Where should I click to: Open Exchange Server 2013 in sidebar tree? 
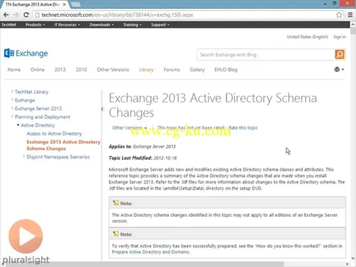[x=38, y=108]
